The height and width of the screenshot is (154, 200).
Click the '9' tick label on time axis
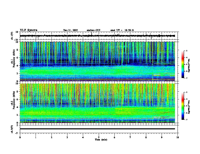[x=162, y=137]
